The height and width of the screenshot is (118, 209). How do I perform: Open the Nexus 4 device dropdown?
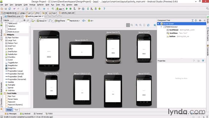(x=42, y=21)
